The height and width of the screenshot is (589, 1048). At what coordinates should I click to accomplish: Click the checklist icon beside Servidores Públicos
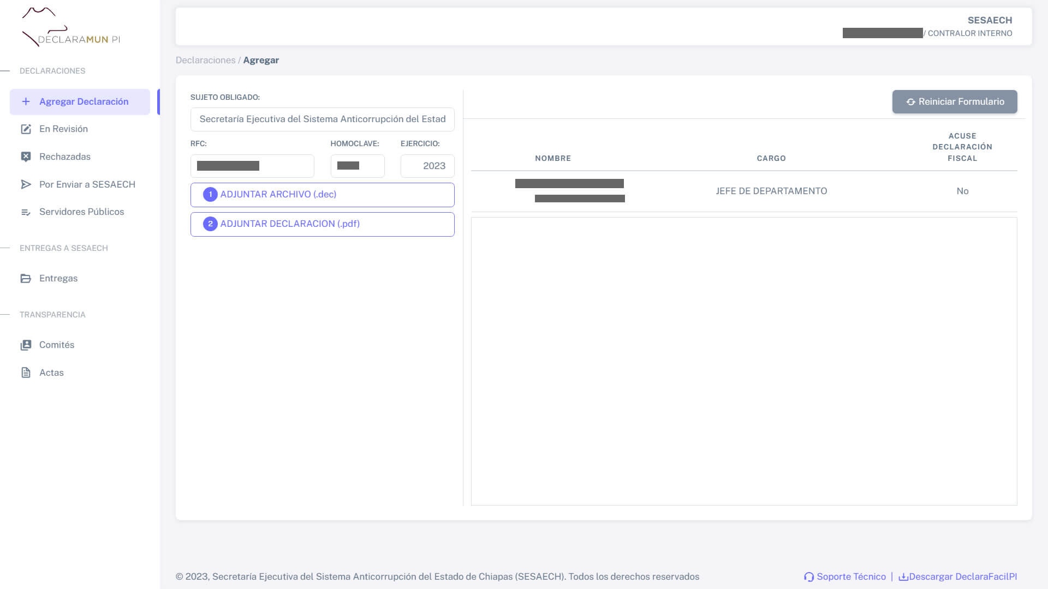[26, 212]
